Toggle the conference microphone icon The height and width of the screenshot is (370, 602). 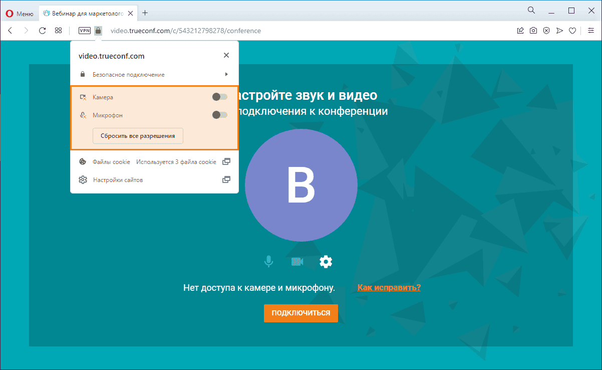pos(269,261)
